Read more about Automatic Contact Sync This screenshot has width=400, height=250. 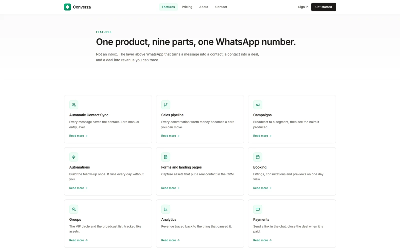click(78, 136)
